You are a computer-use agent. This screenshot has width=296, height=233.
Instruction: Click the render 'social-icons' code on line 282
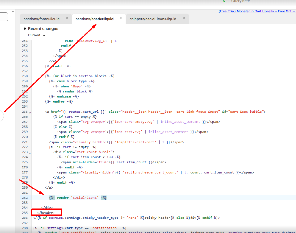click(78, 197)
